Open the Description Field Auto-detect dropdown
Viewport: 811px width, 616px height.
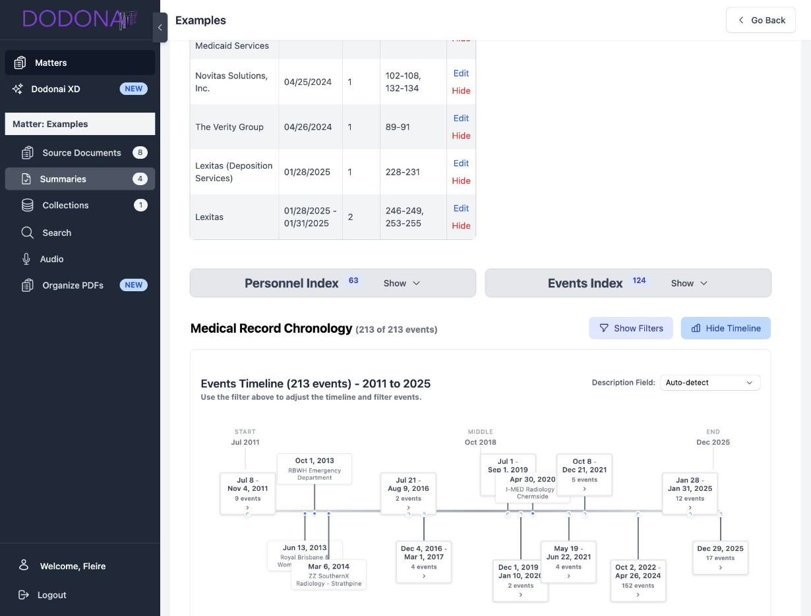[710, 383]
